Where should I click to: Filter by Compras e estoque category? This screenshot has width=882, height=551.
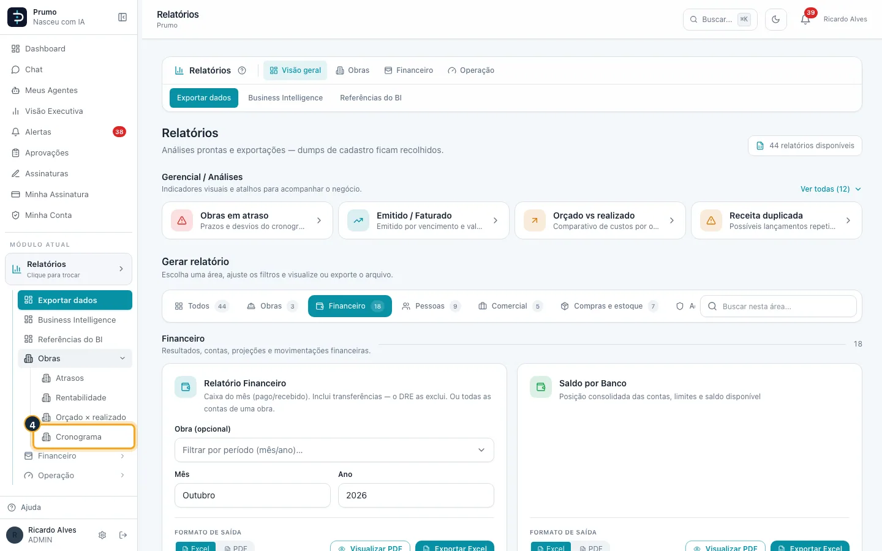(609, 306)
